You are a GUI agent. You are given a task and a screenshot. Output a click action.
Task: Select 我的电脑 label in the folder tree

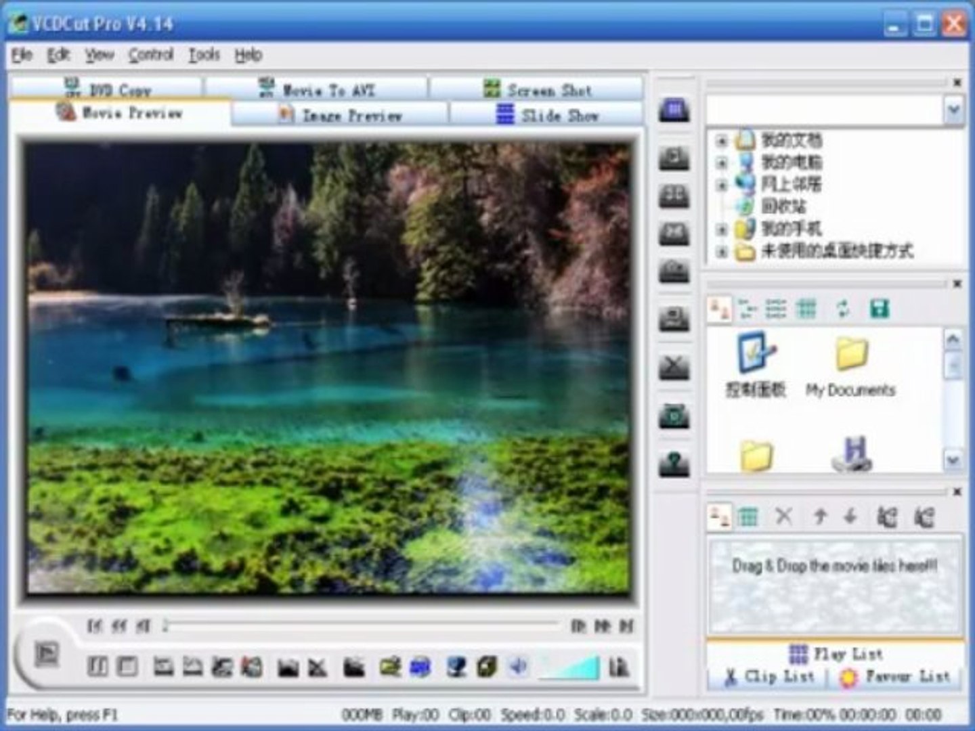click(x=792, y=162)
